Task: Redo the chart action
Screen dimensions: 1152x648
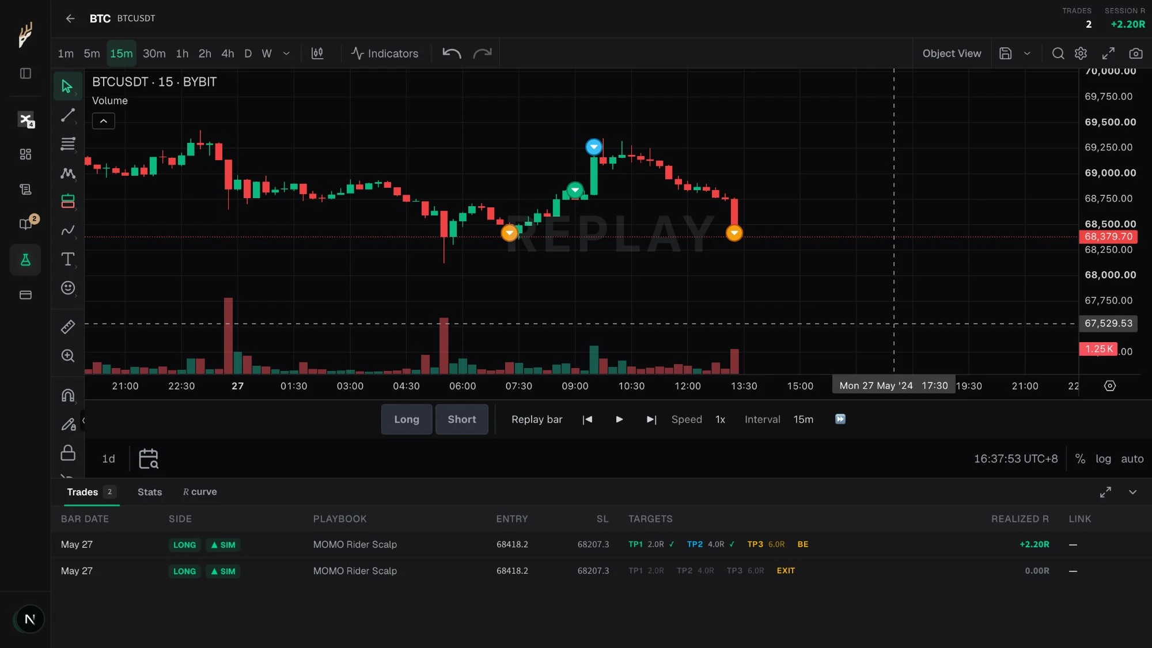Action: coord(482,54)
